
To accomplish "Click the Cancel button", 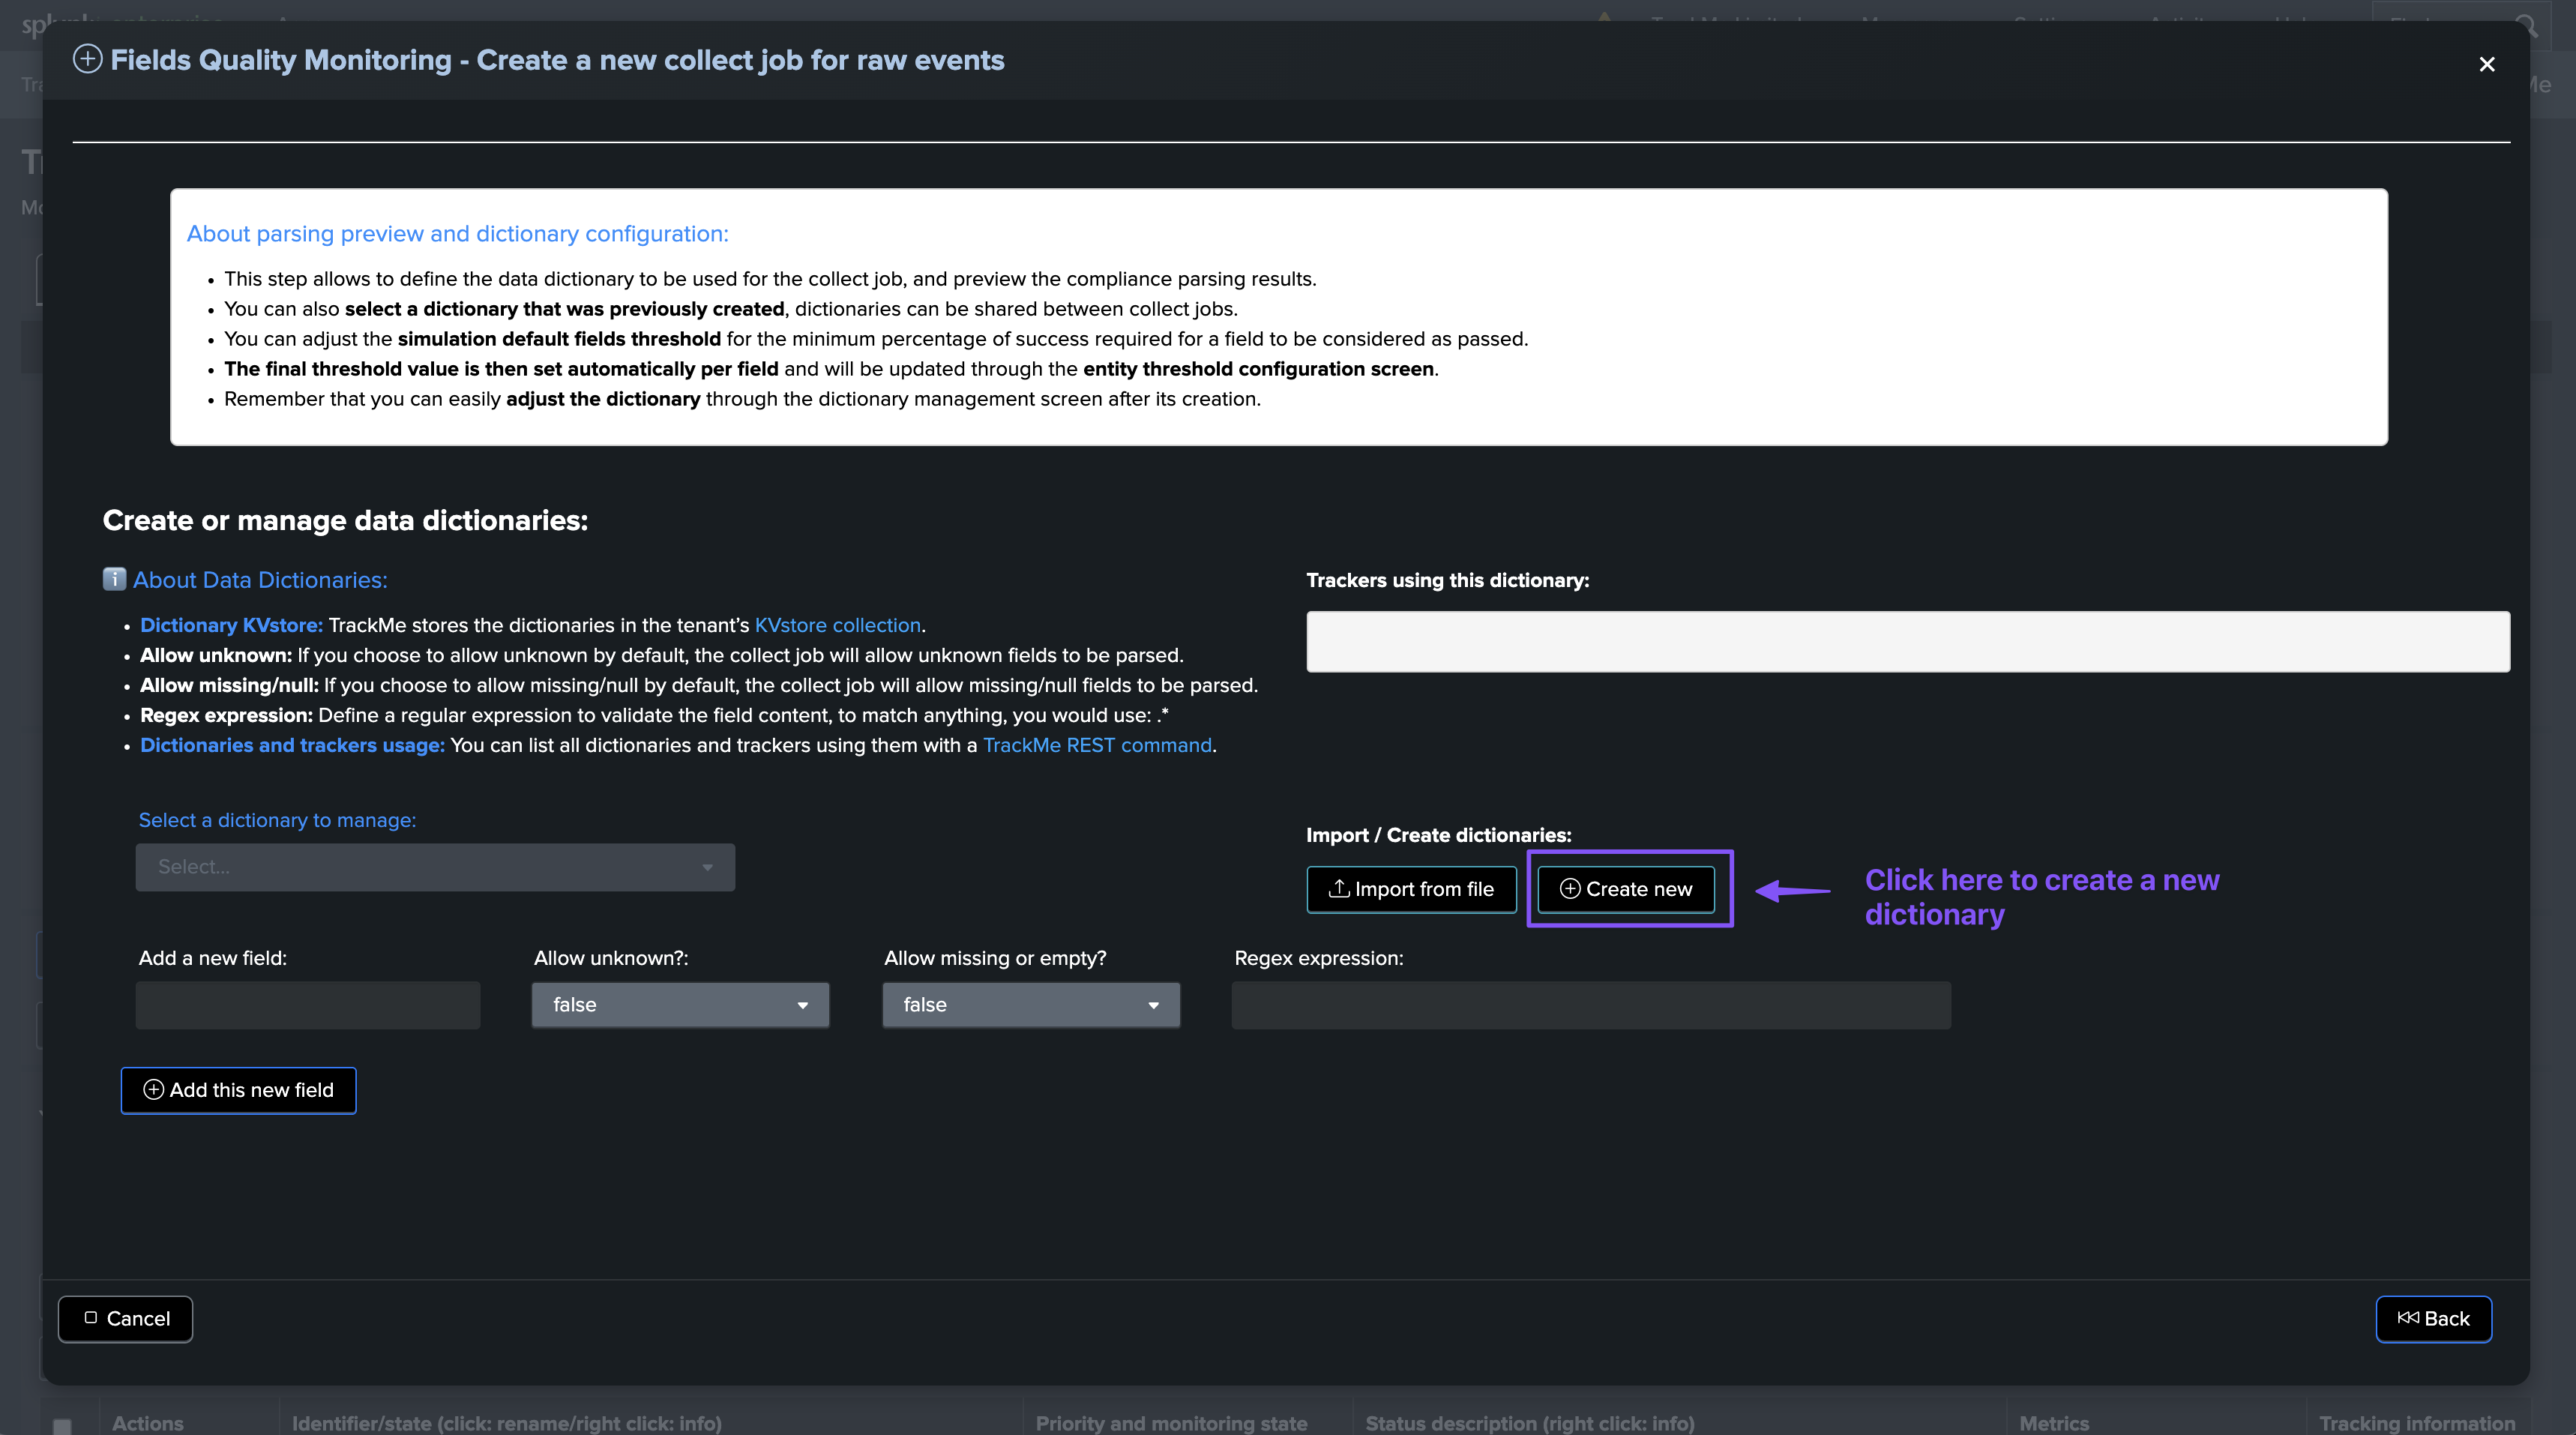I will pyautogui.click(x=125, y=1319).
